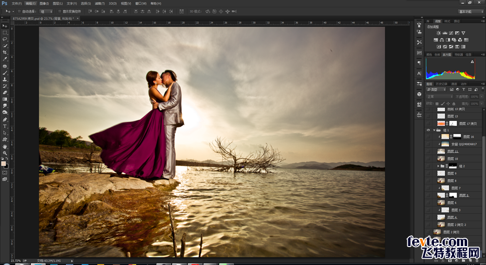Select the Rectangular Marquee tool
The width and height of the screenshot is (486, 265).
point(5,33)
